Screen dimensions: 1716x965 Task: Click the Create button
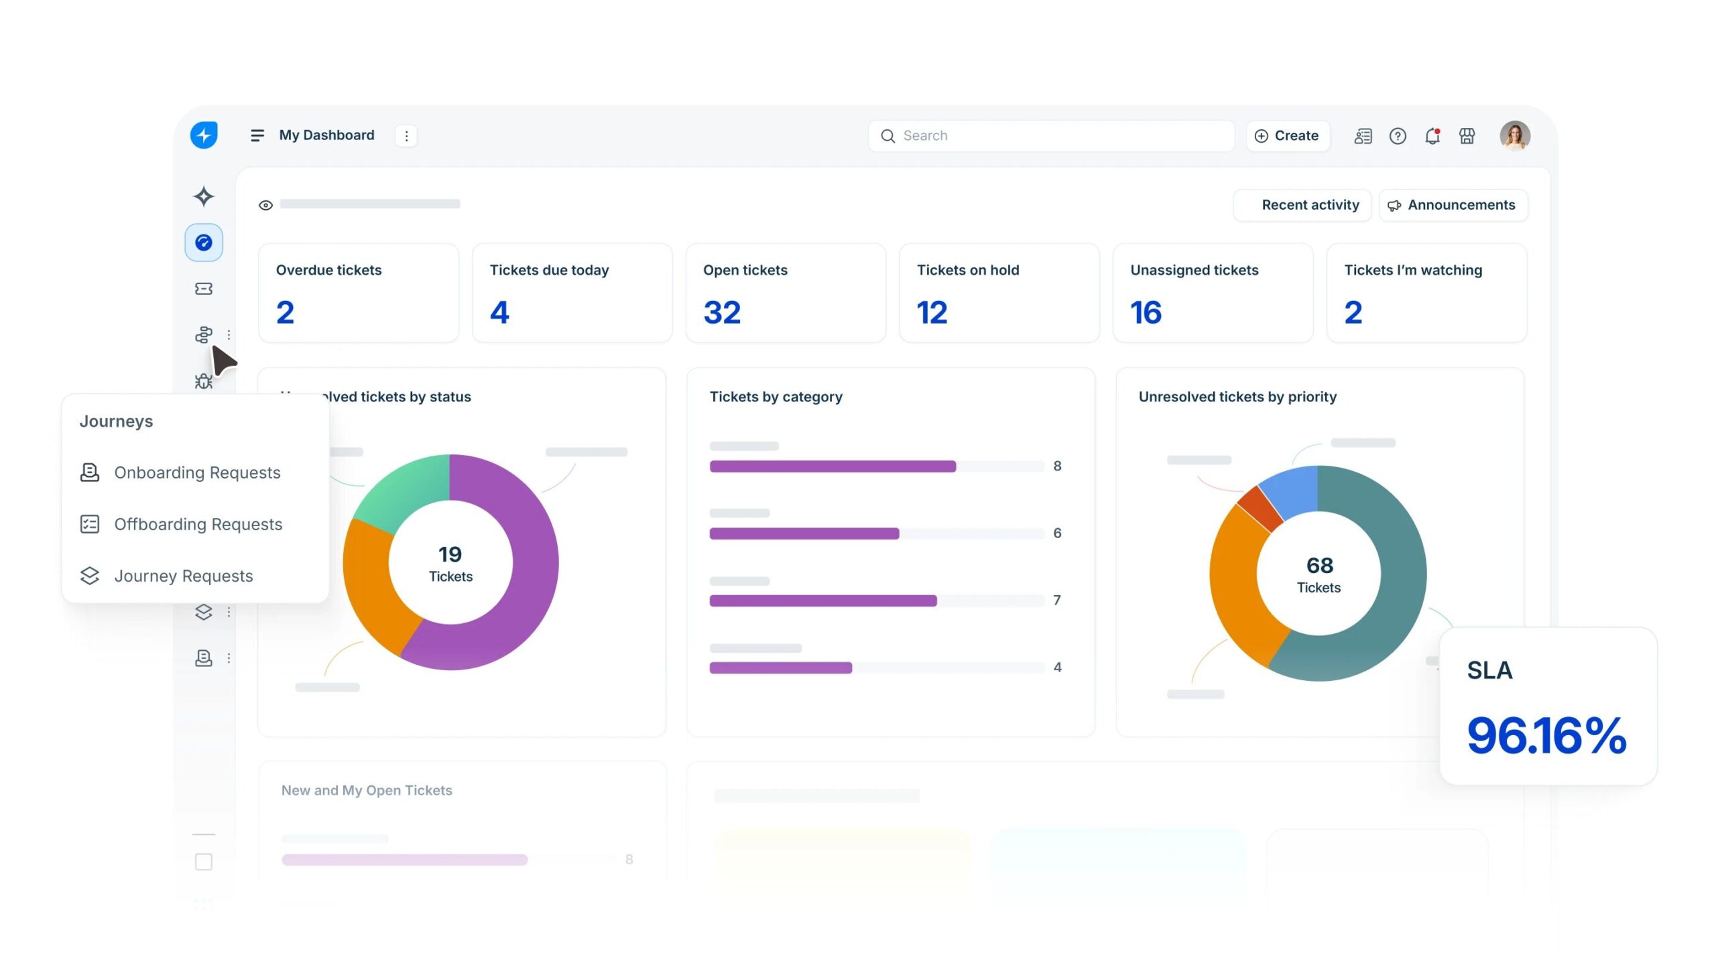pyautogui.click(x=1288, y=136)
